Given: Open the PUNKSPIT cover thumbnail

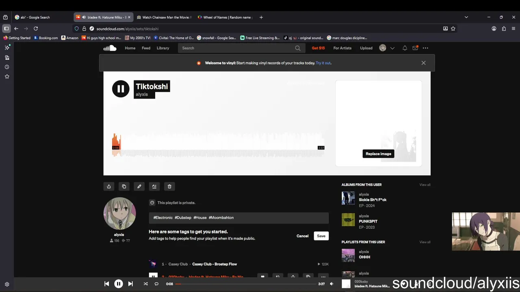Looking at the screenshot, I should 348,220.
